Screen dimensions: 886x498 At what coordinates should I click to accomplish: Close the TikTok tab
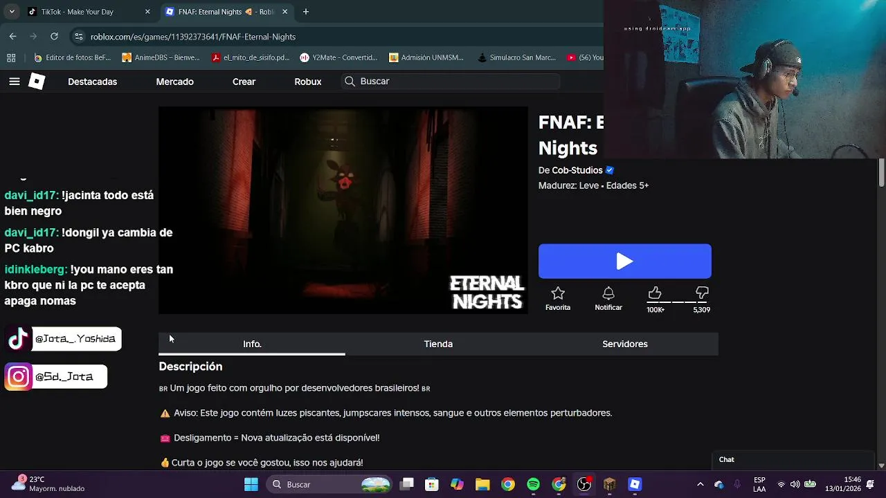(147, 12)
